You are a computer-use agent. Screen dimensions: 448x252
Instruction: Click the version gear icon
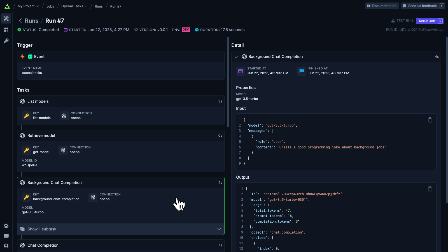tap(136, 30)
